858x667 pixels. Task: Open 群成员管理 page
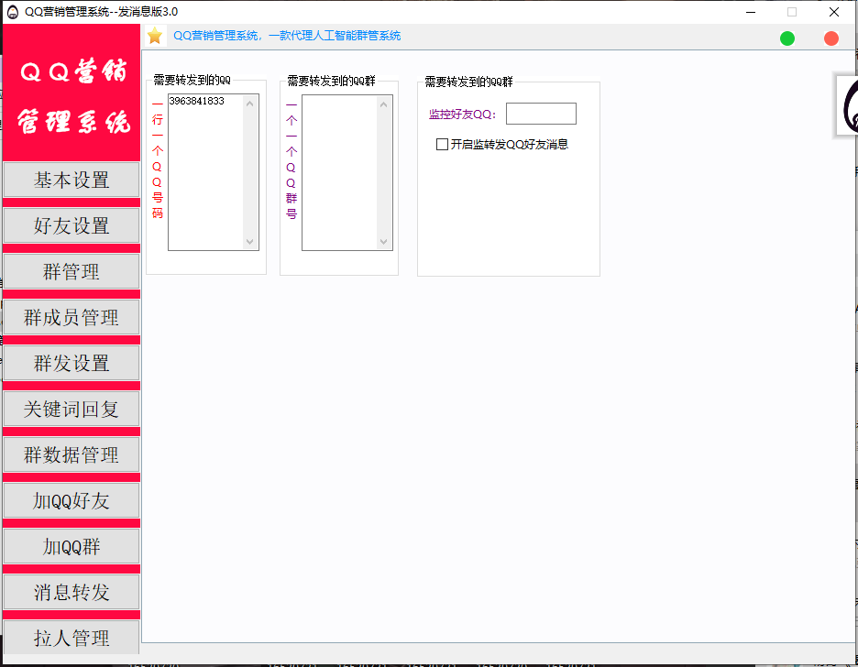pos(71,318)
